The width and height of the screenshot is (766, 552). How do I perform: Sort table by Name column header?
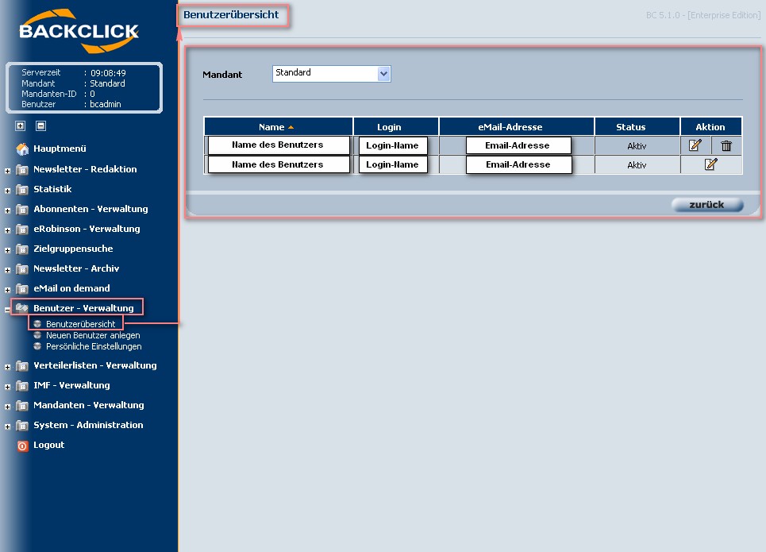click(x=271, y=127)
